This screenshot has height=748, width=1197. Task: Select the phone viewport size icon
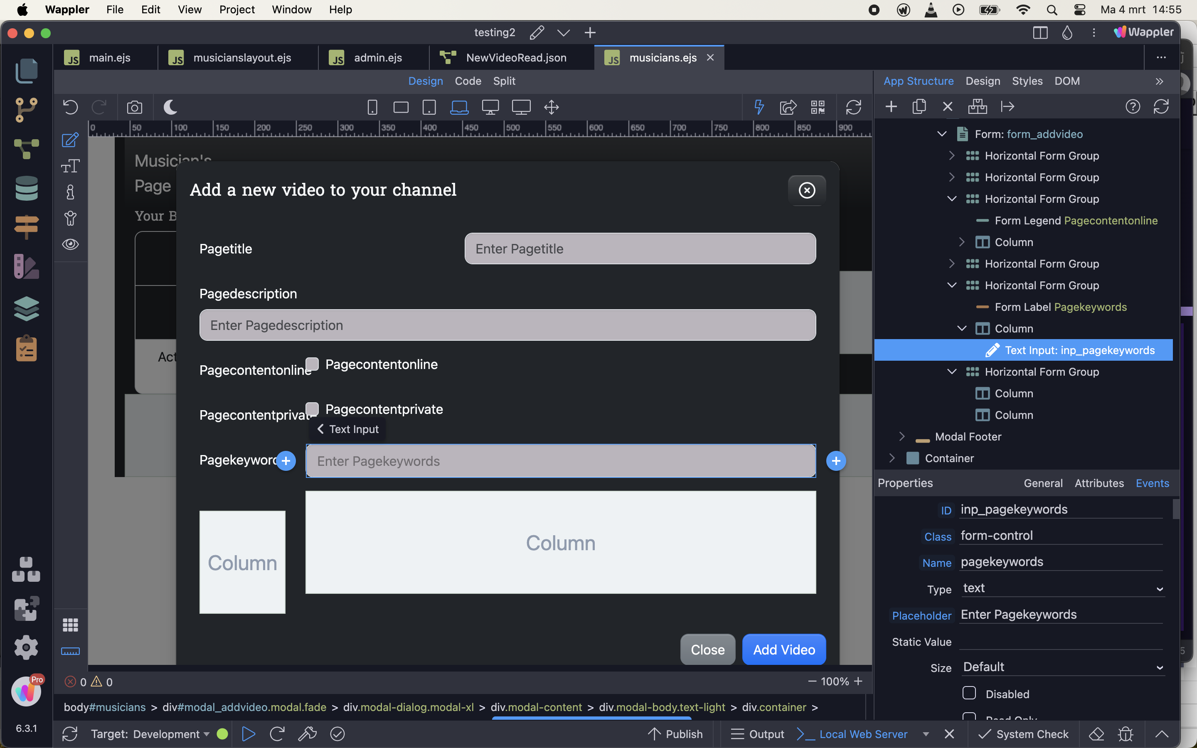[372, 107]
